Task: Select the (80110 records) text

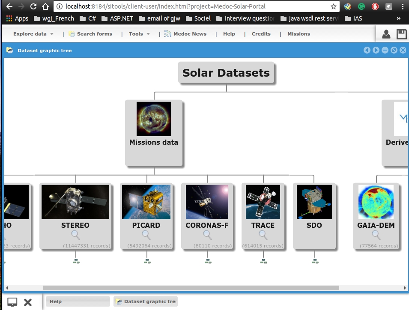Action: (212, 246)
